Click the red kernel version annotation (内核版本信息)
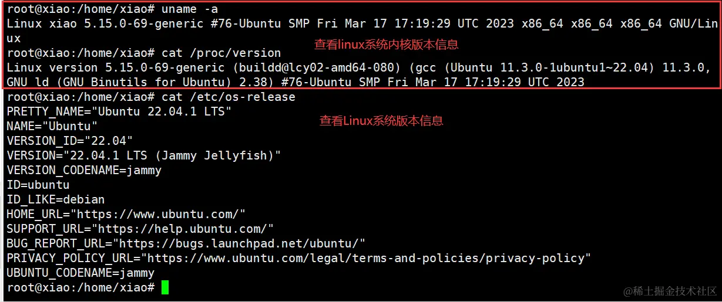The width and height of the screenshot is (722, 302). pos(386,44)
